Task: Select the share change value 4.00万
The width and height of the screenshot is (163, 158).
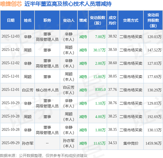Action: click(100, 117)
